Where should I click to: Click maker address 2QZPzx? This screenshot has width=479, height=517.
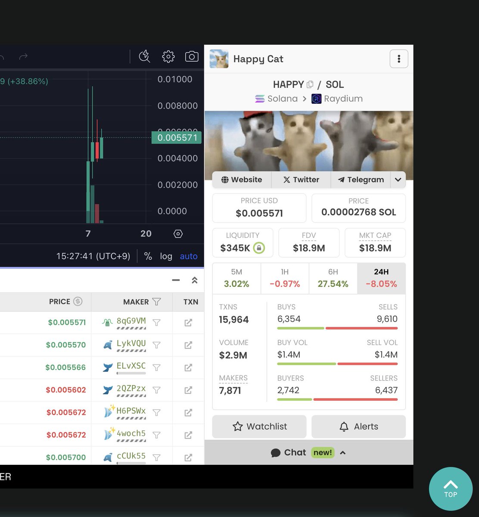(x=131, y=388)
